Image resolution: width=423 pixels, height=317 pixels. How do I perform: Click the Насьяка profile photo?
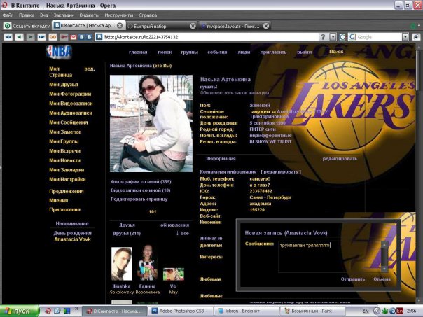[x=151, y=123]
